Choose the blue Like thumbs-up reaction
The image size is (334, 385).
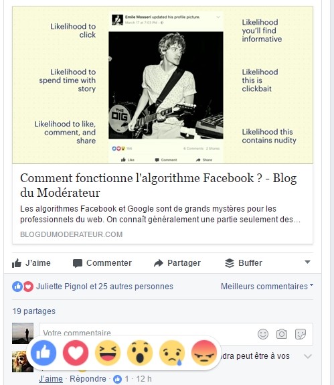44,353
